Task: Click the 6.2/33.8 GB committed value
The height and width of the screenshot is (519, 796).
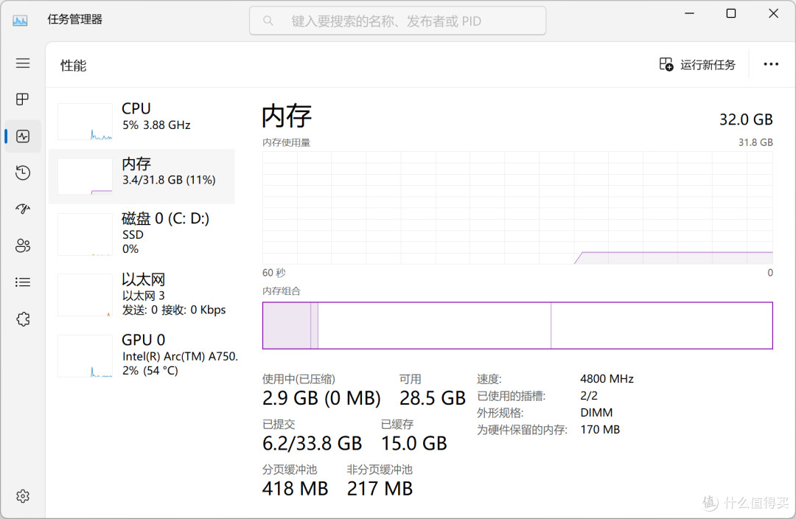Action: coord(312,443)
